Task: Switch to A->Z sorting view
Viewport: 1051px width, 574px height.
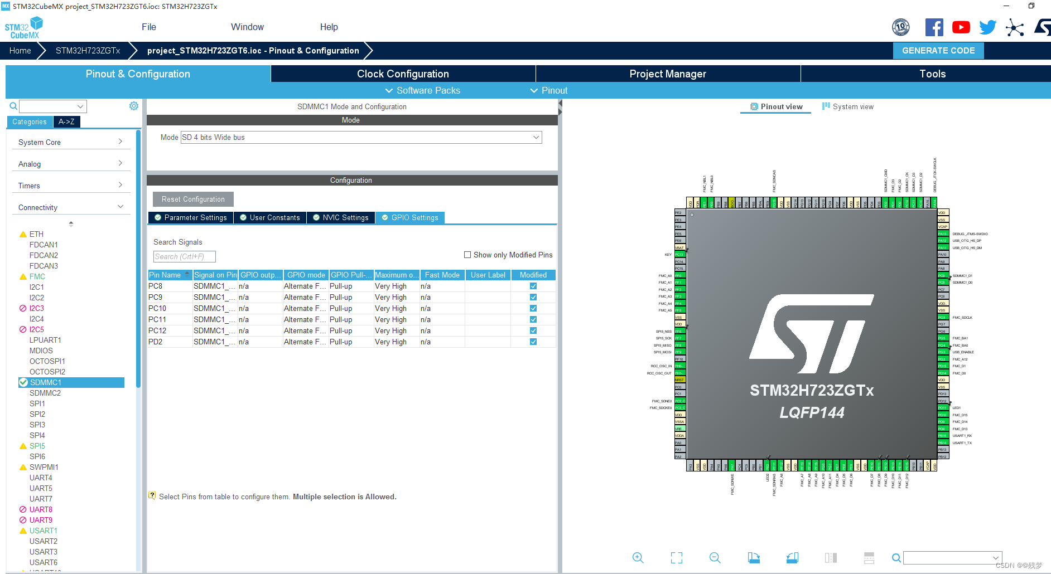Action: pos(66,121)
